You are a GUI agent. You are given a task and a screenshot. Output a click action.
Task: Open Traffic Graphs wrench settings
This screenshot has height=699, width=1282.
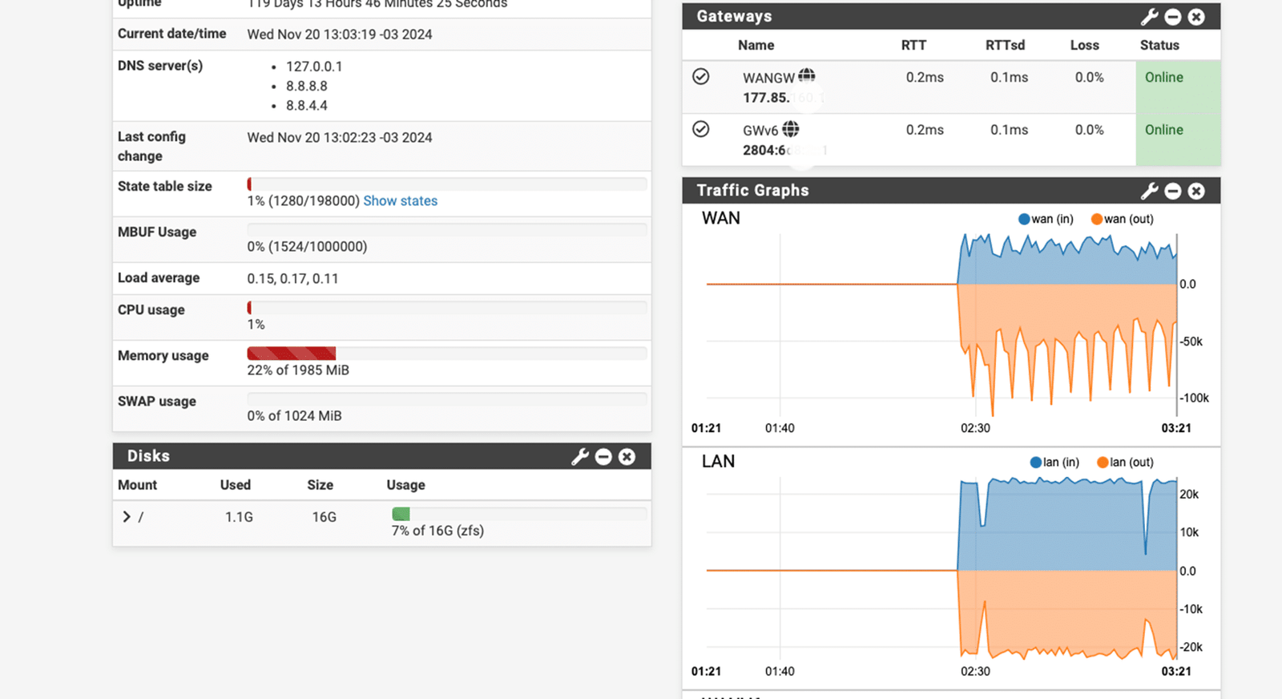(x=1149, y=191)
